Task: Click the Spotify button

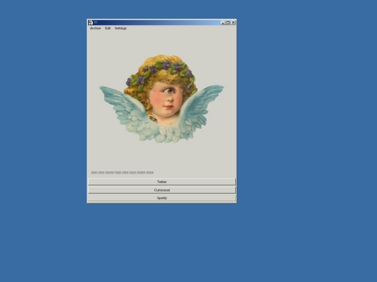Action: [162, 198]
